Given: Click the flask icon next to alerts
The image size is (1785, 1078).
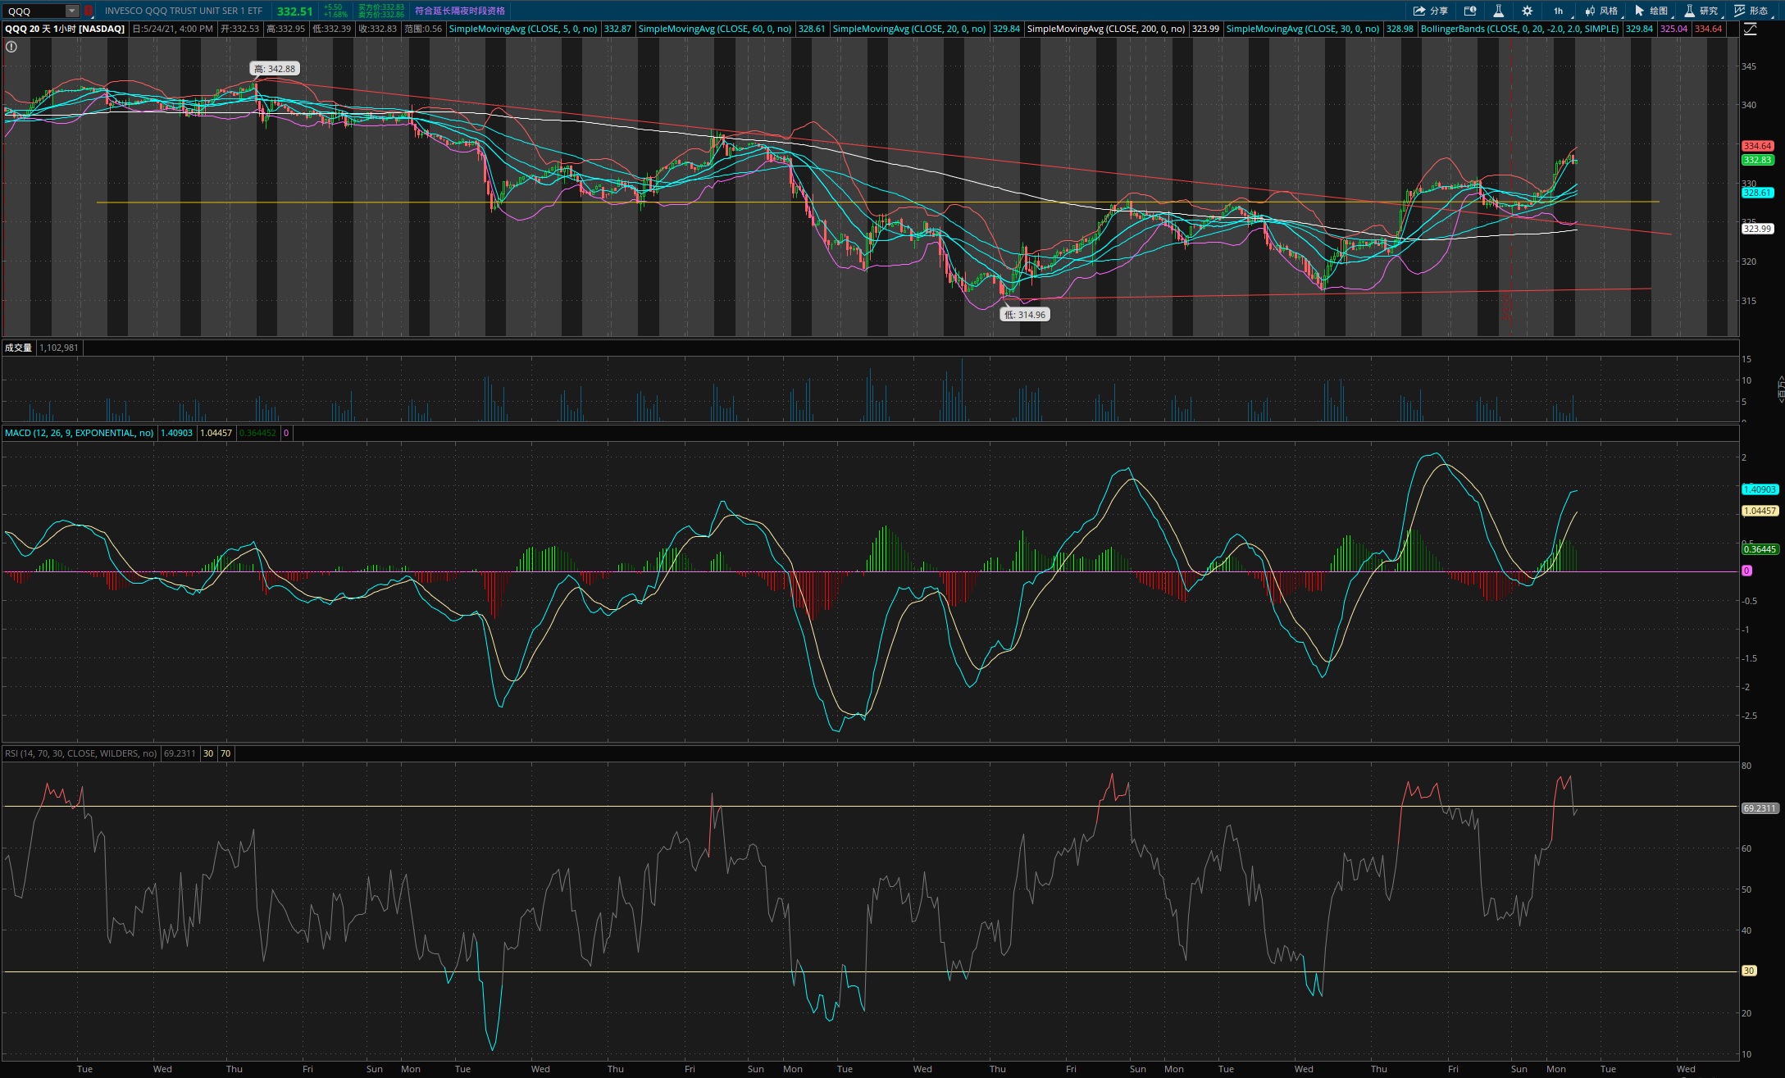Looking at the screenshot, I should pos(1498,11).
